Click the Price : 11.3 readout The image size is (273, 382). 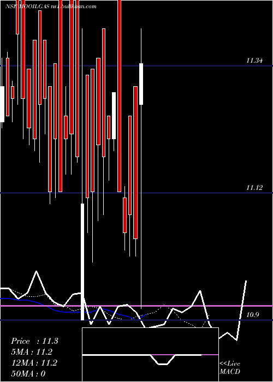click(x=34, y=341)
